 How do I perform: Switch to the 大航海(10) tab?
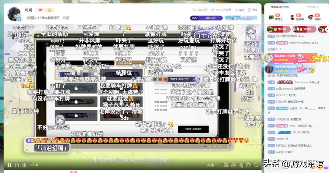313,7
